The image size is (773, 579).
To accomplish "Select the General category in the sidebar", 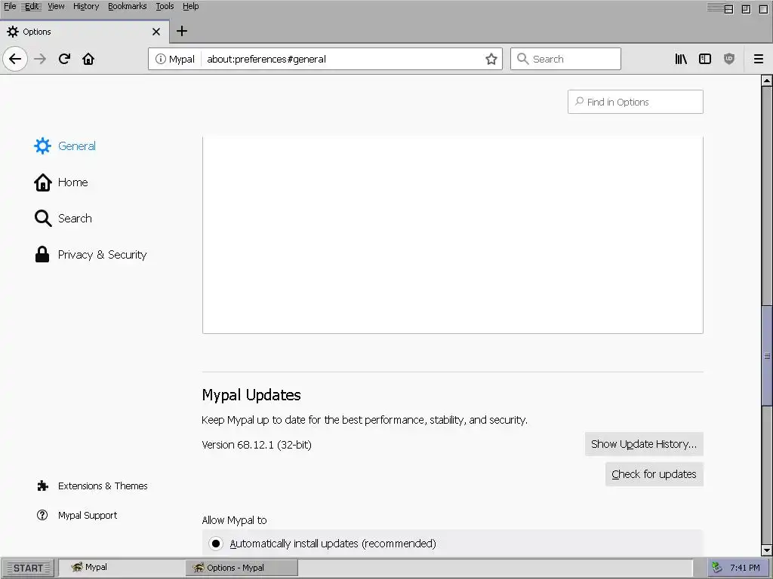I will click(x=65, y=146).
